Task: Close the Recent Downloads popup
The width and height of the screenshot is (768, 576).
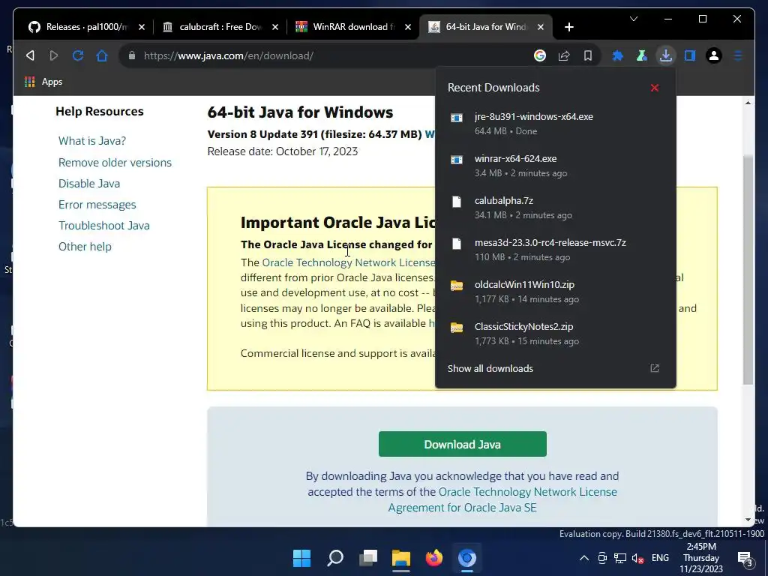Action: [654, 88]
